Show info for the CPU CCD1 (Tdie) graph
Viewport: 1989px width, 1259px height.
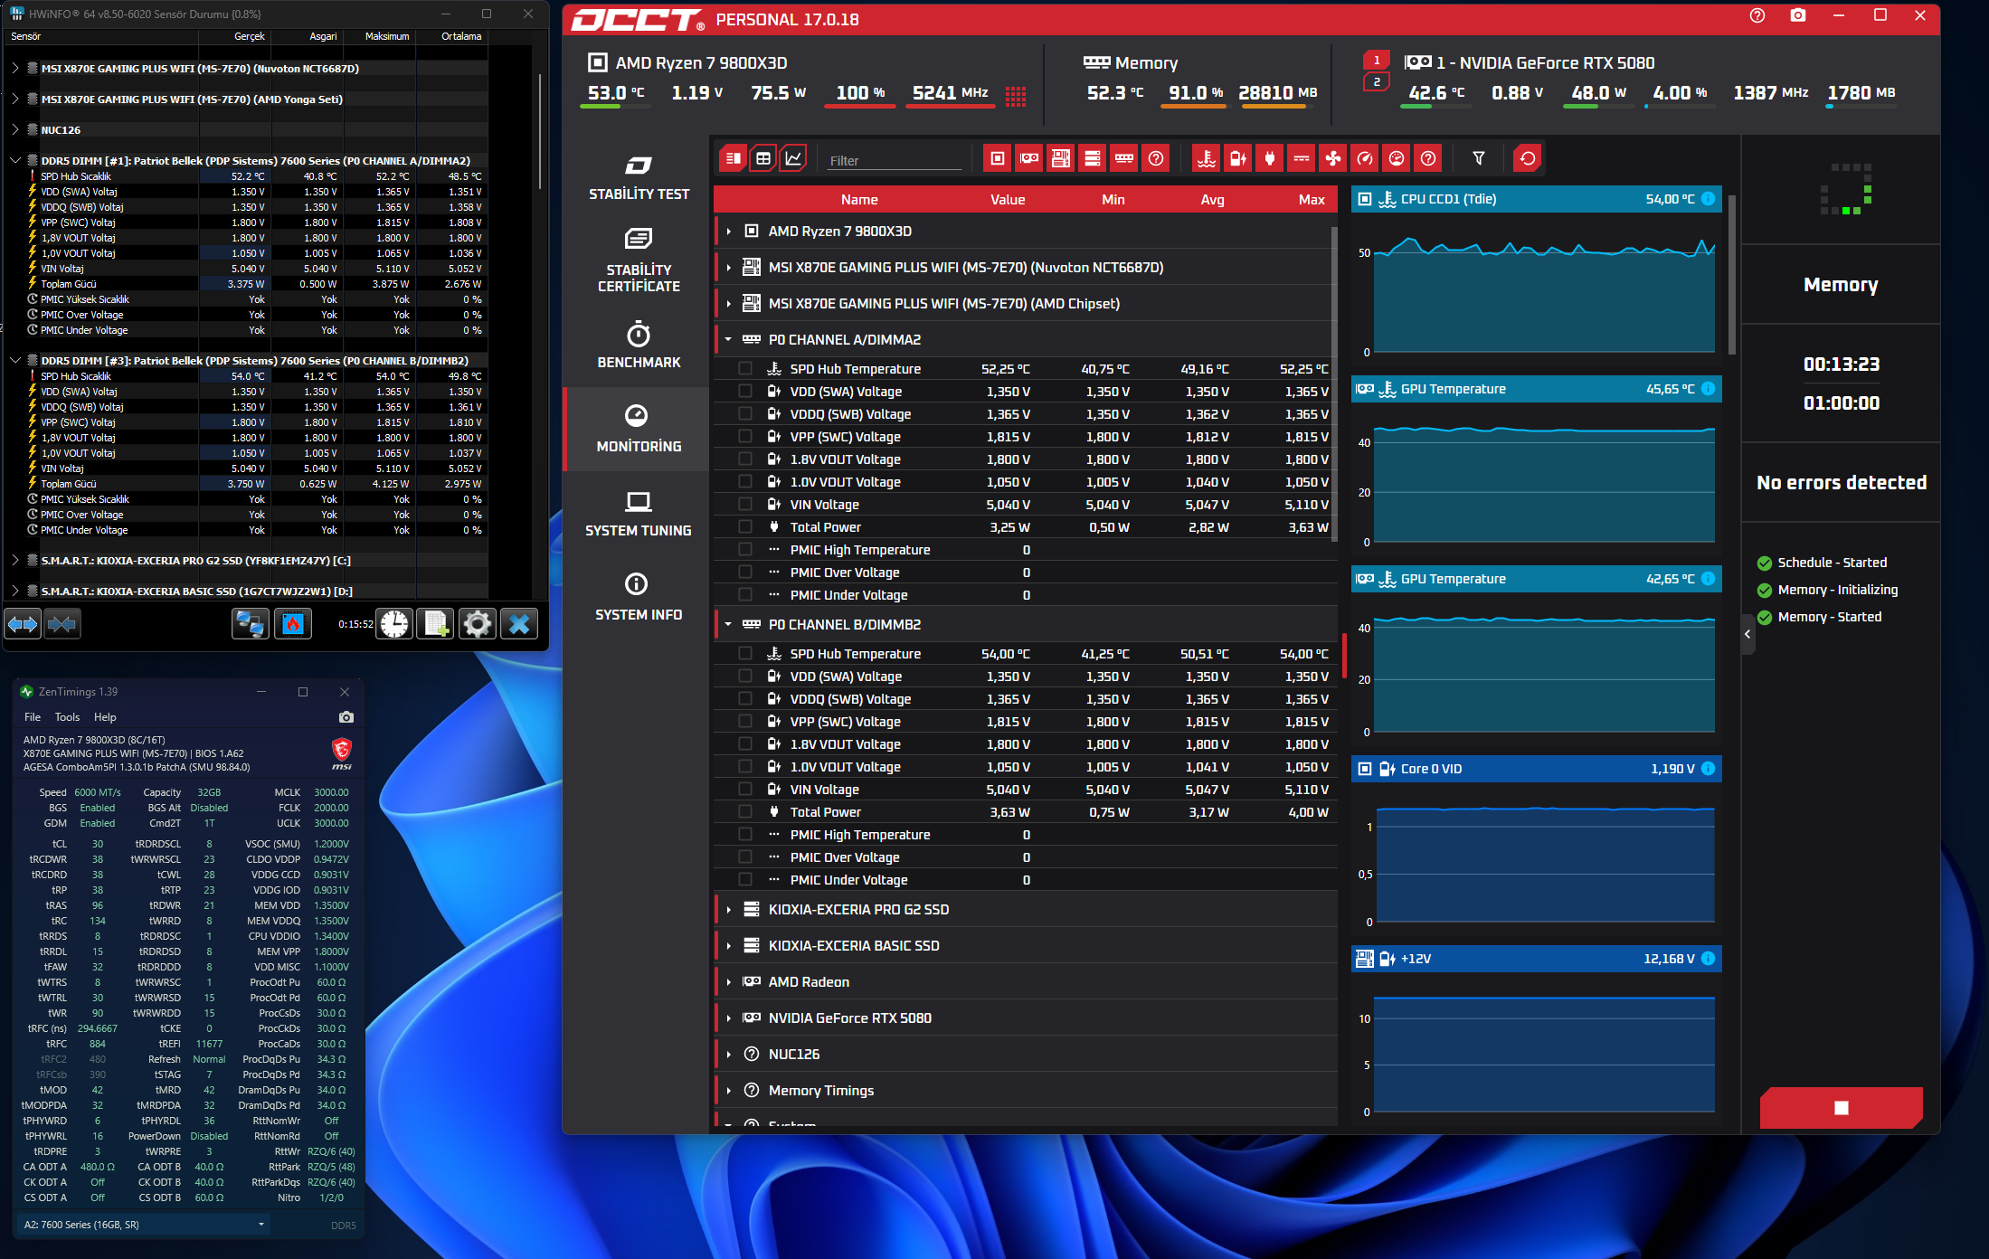pos(1708,199)
